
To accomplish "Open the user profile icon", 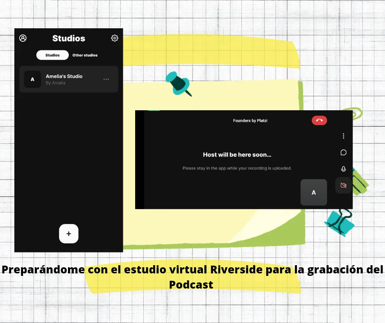I will point(23,38).
